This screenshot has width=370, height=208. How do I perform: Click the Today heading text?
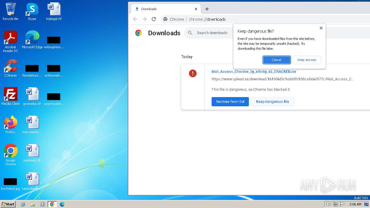point(187,57)
